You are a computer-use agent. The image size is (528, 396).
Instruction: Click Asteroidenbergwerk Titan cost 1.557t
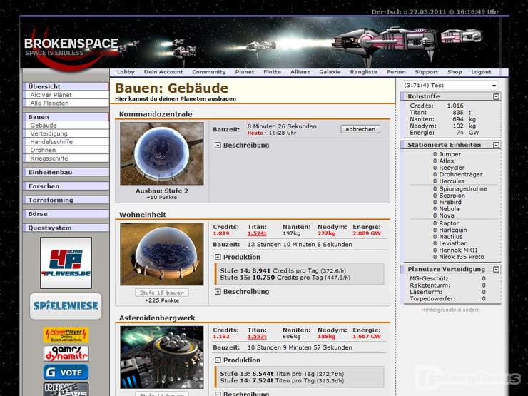(257, 337)
